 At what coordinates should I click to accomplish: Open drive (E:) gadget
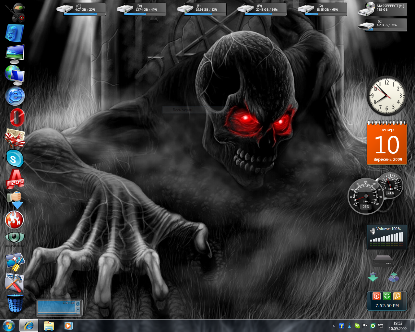pos(202,9)
